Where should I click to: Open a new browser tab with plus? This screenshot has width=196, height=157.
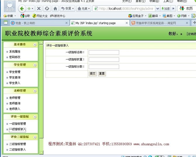pos(194,23)
